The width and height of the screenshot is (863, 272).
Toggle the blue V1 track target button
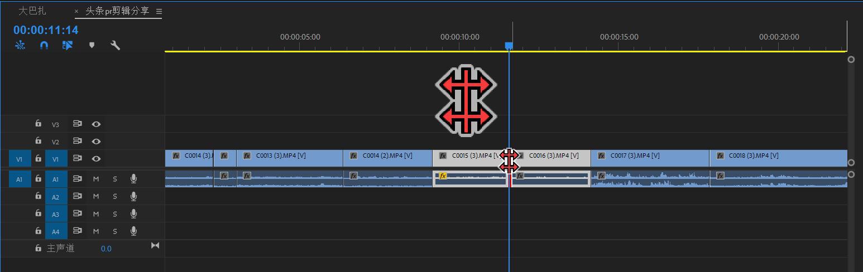point(56,159)
